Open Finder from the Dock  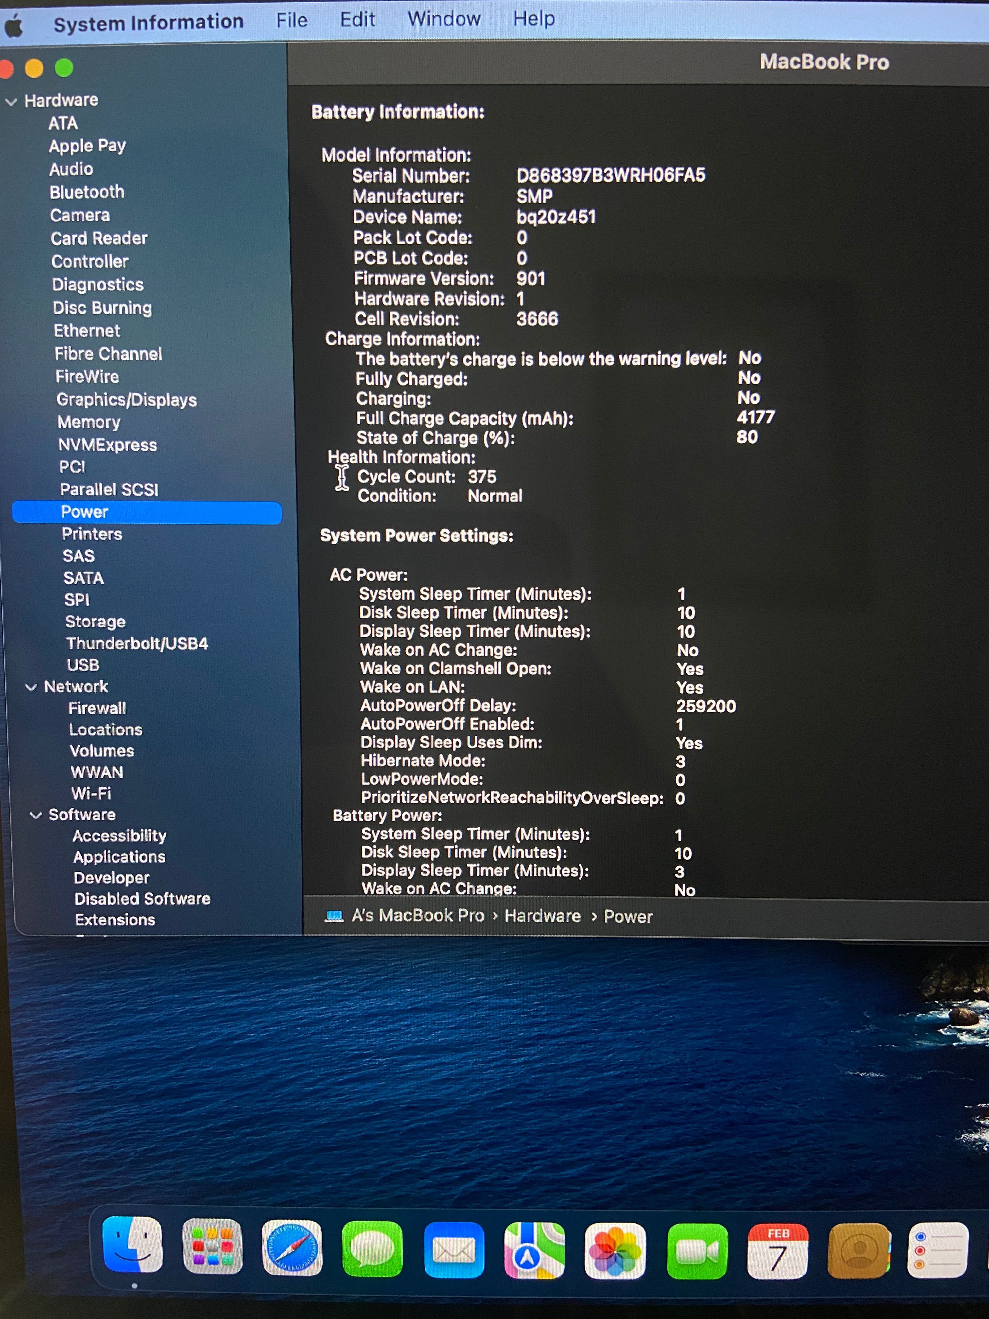click(132, 1244)
